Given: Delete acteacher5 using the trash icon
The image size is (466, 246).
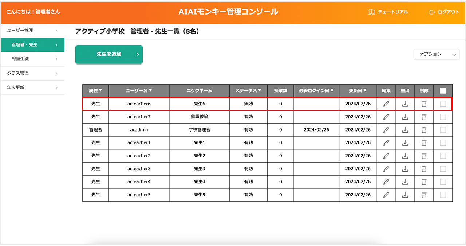Looking at the screenshot, I should tap(424, 195).
